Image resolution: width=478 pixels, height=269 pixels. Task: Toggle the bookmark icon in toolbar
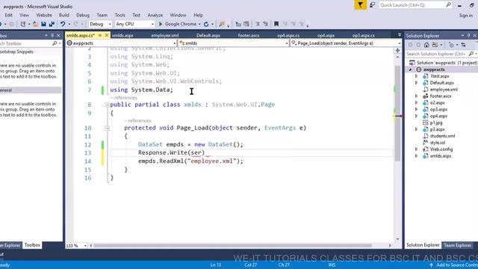pos(276,24)
